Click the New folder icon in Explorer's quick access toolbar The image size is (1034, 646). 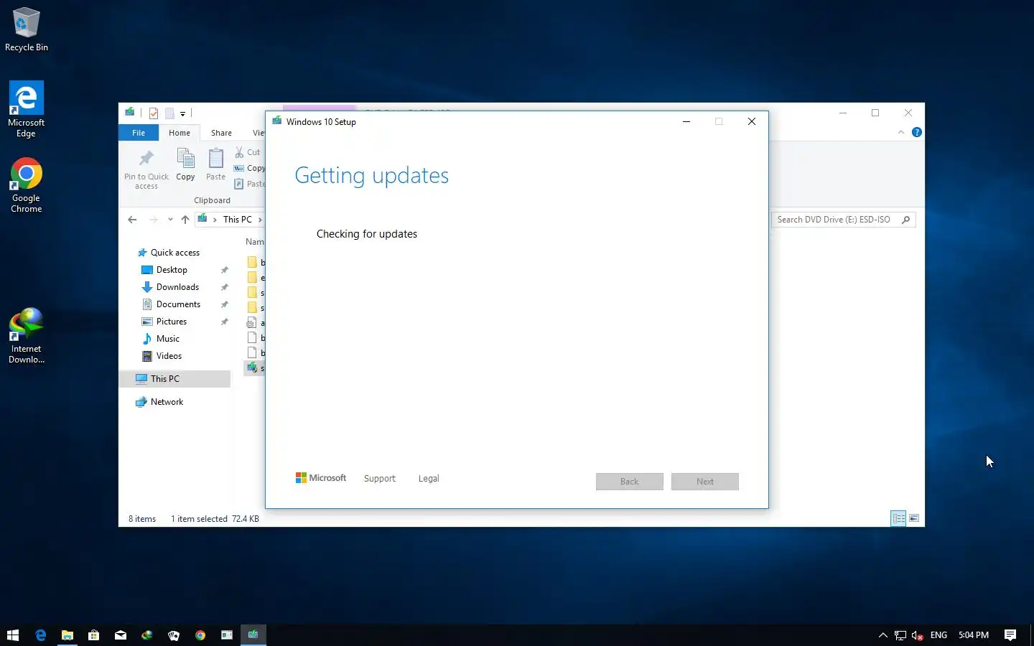(169, 113)
